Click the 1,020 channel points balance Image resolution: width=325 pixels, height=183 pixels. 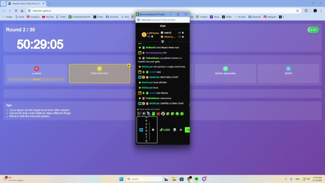165,130
